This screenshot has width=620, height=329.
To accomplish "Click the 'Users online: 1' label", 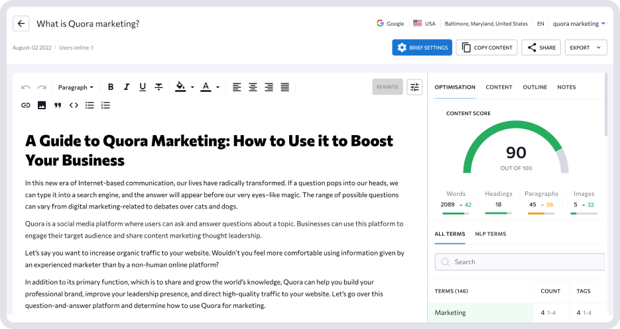I will [x=76, y=48].
